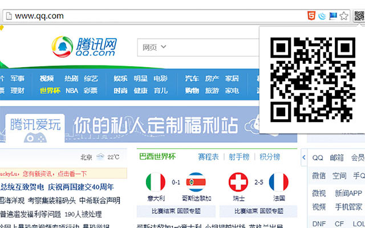Bookmark the page with the star icon
The height and width of the screenshot is (228, 365).
click(x=344, y=16)
